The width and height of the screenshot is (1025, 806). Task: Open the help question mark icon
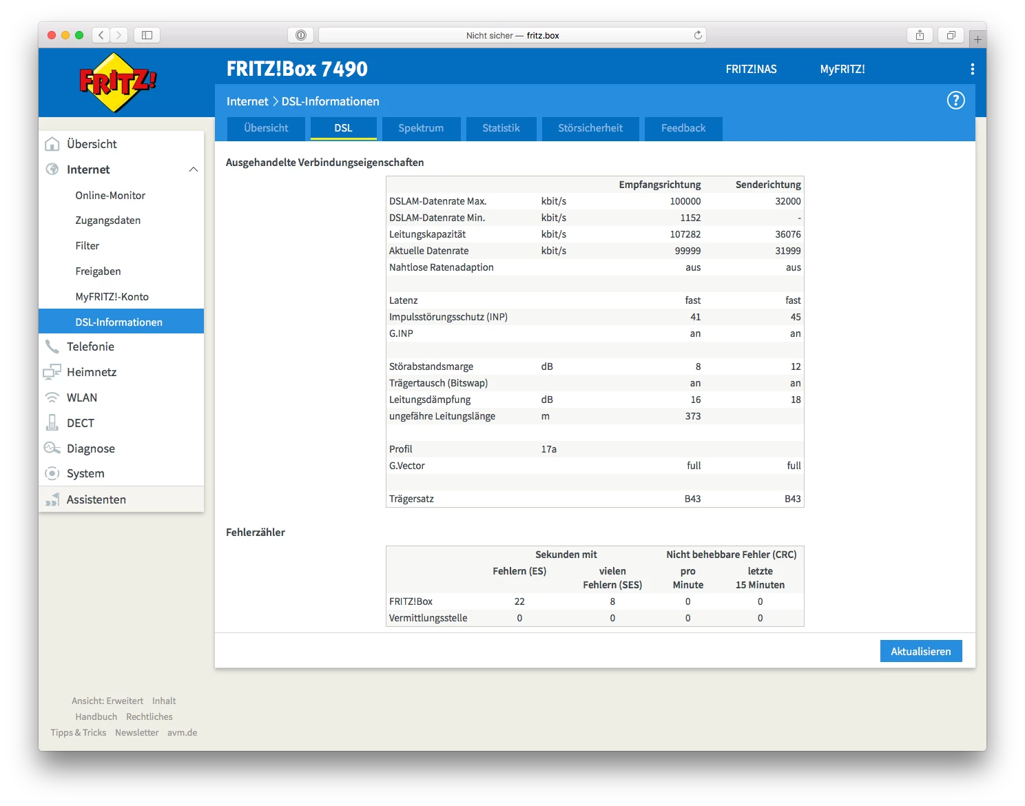tap(955, 101)
